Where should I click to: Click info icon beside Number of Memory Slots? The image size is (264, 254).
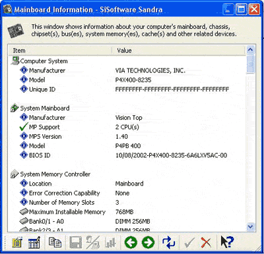click(x=24, y=202)
